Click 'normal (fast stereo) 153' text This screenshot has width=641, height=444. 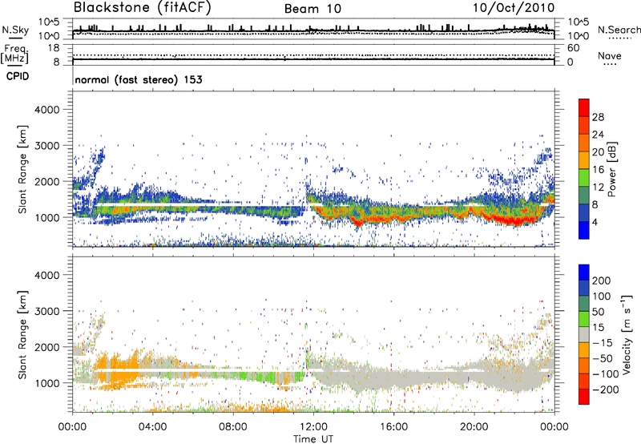click(x=139, y=79)
